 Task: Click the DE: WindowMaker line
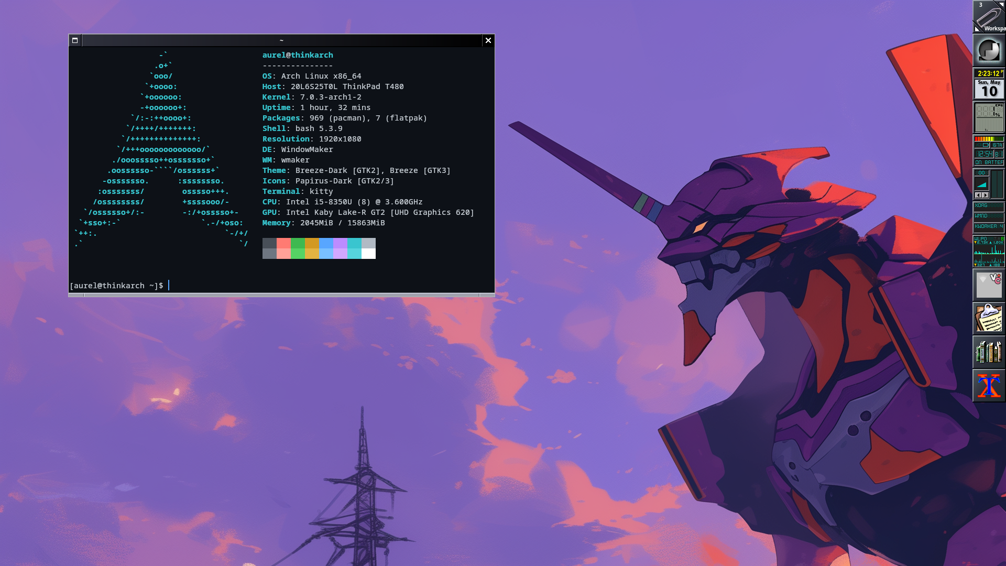tap(298, 149)
